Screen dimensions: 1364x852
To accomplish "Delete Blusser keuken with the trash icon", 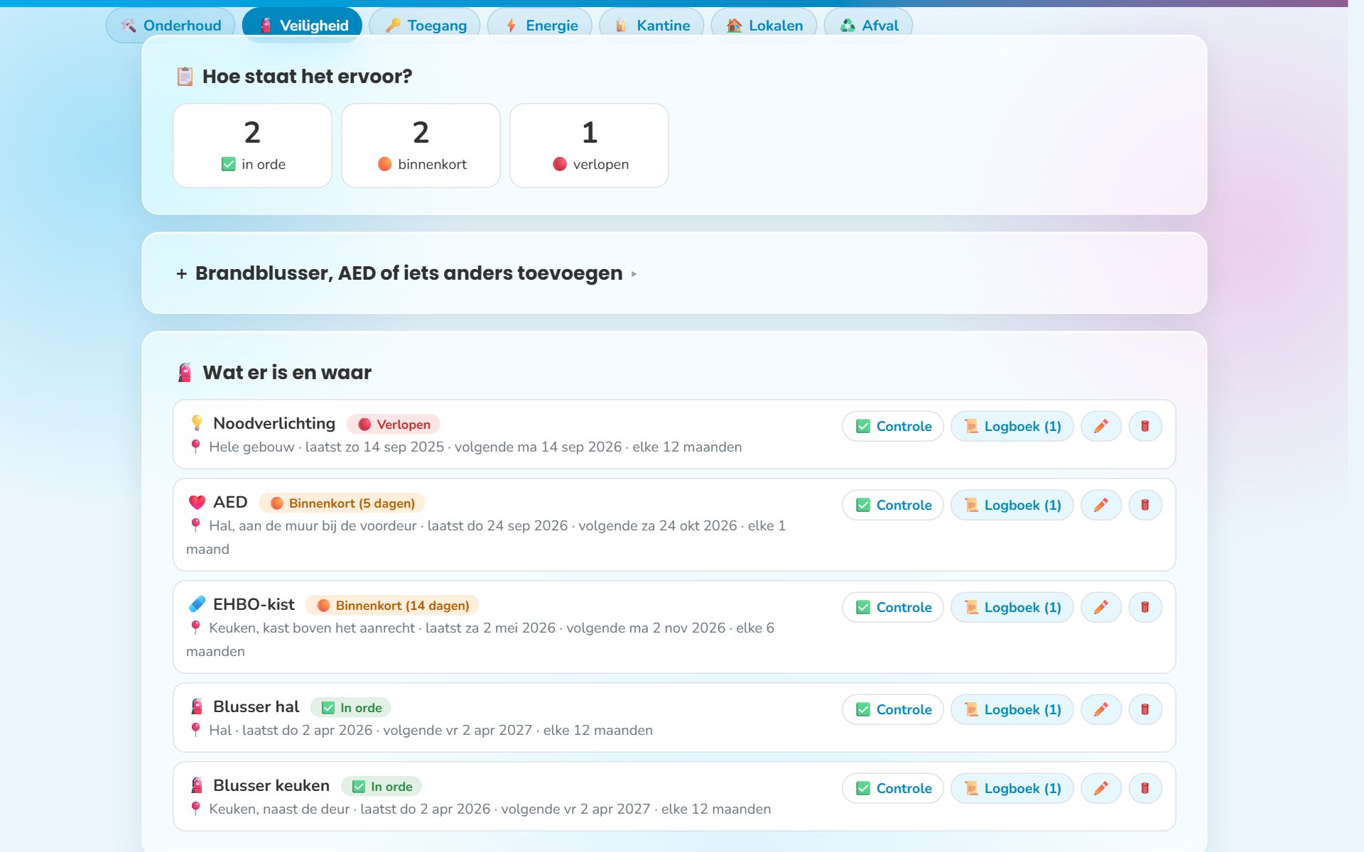I will (x=1144, y=788).
